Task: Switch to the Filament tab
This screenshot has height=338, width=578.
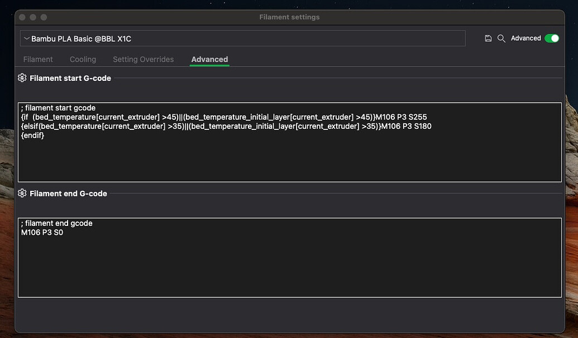Action: (38, 59)
